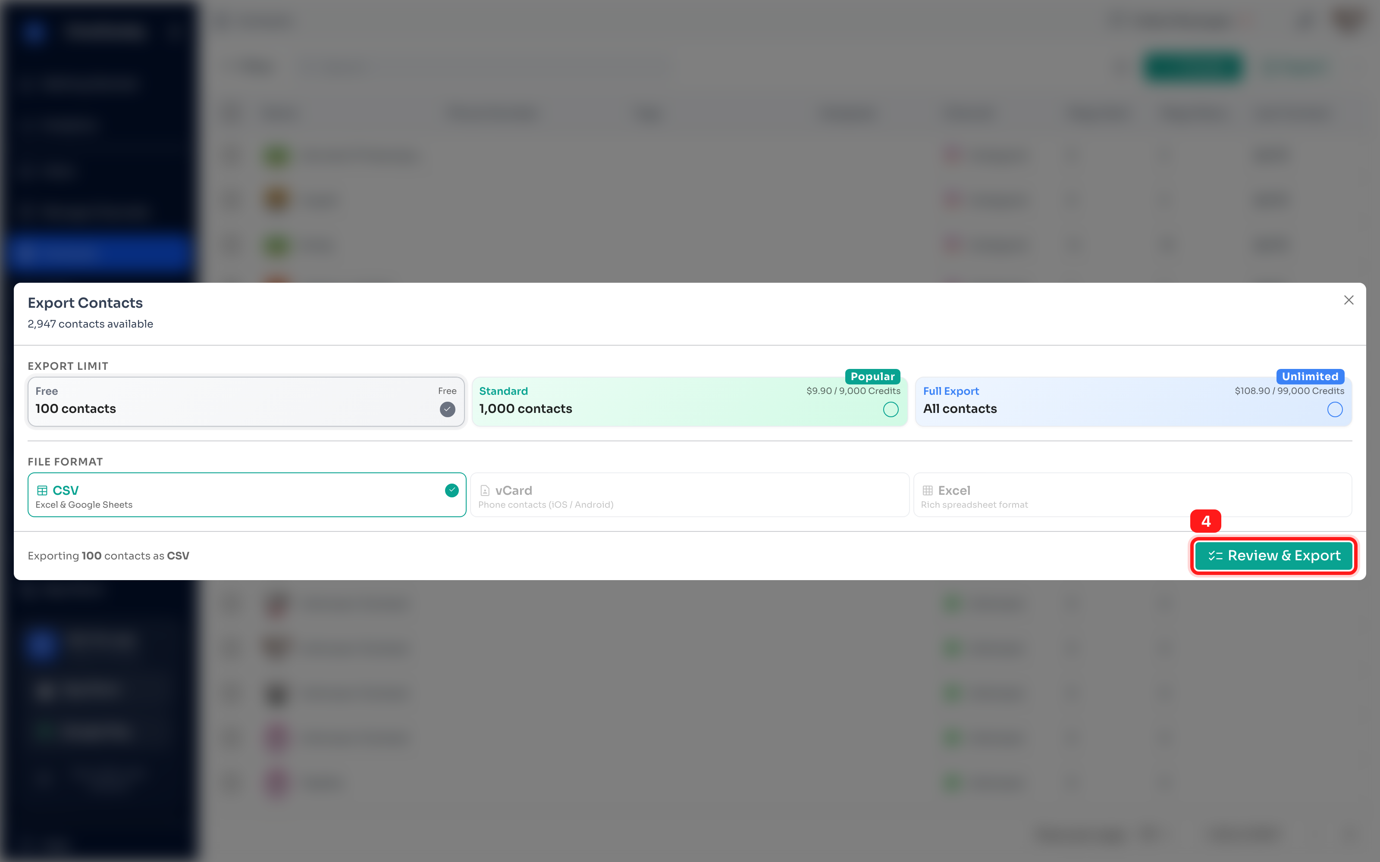
Task: Choose the vCard file format card
Action: [x=690, y=495]
